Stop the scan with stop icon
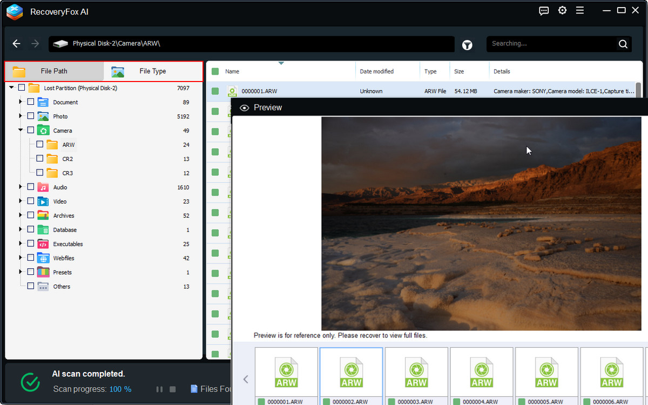The height and width of the screenshot is (405, 648). click(x=173, y=389)
